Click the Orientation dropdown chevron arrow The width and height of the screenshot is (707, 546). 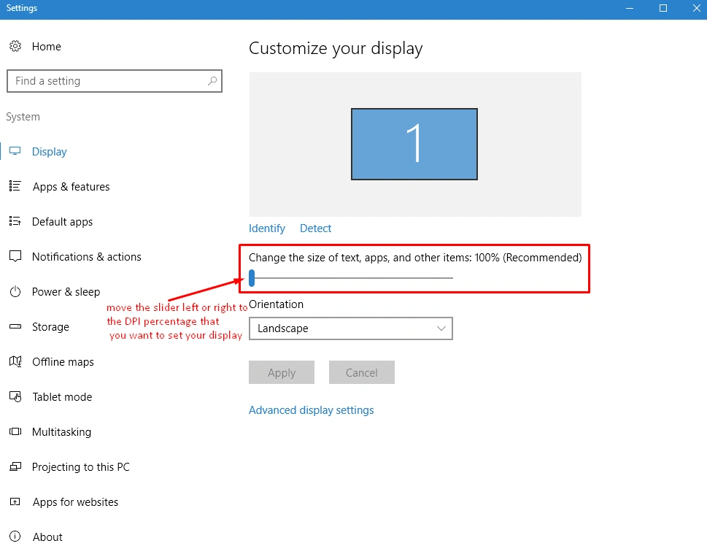(x=441, y=328)
